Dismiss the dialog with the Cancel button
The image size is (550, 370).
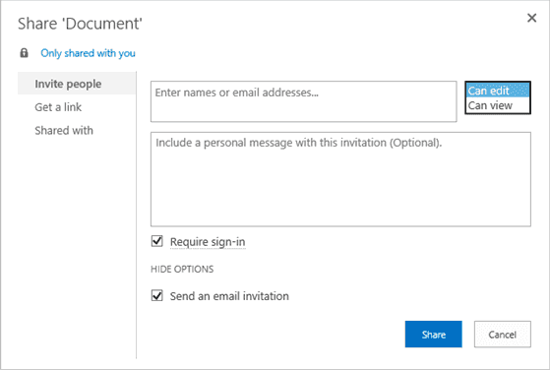503,335
